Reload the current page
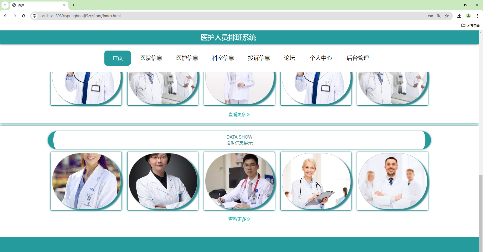Image resolution: width=483 pixels, height=252 pixels. tap(24, 16)
